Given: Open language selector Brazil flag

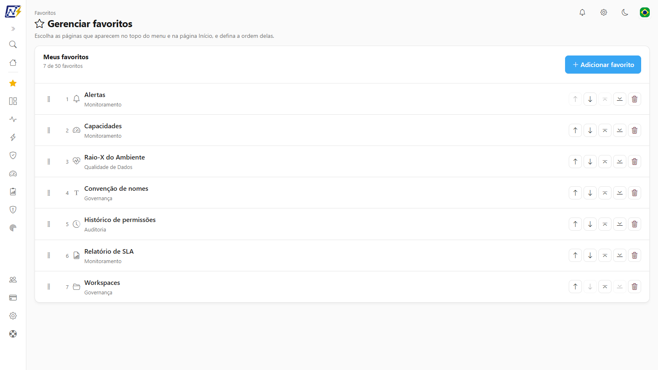Looking at the screenshot, I should click(x=645, y=12).
